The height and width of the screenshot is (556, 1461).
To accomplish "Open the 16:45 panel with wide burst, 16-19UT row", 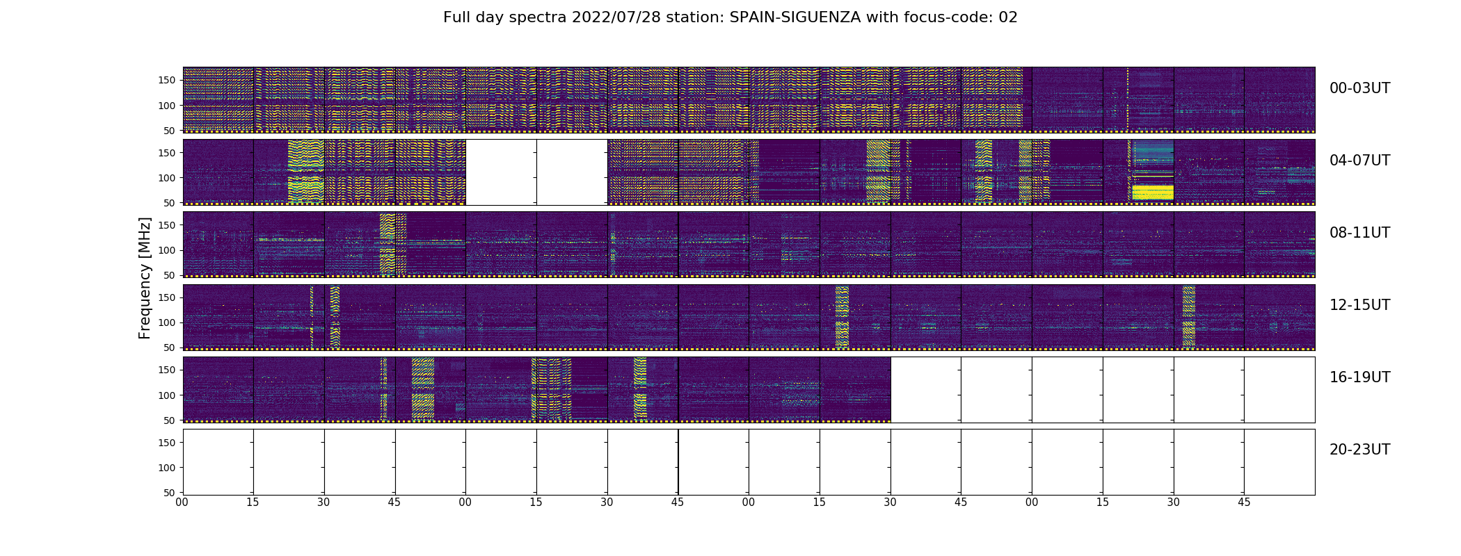I will click(x=431, y=389).
